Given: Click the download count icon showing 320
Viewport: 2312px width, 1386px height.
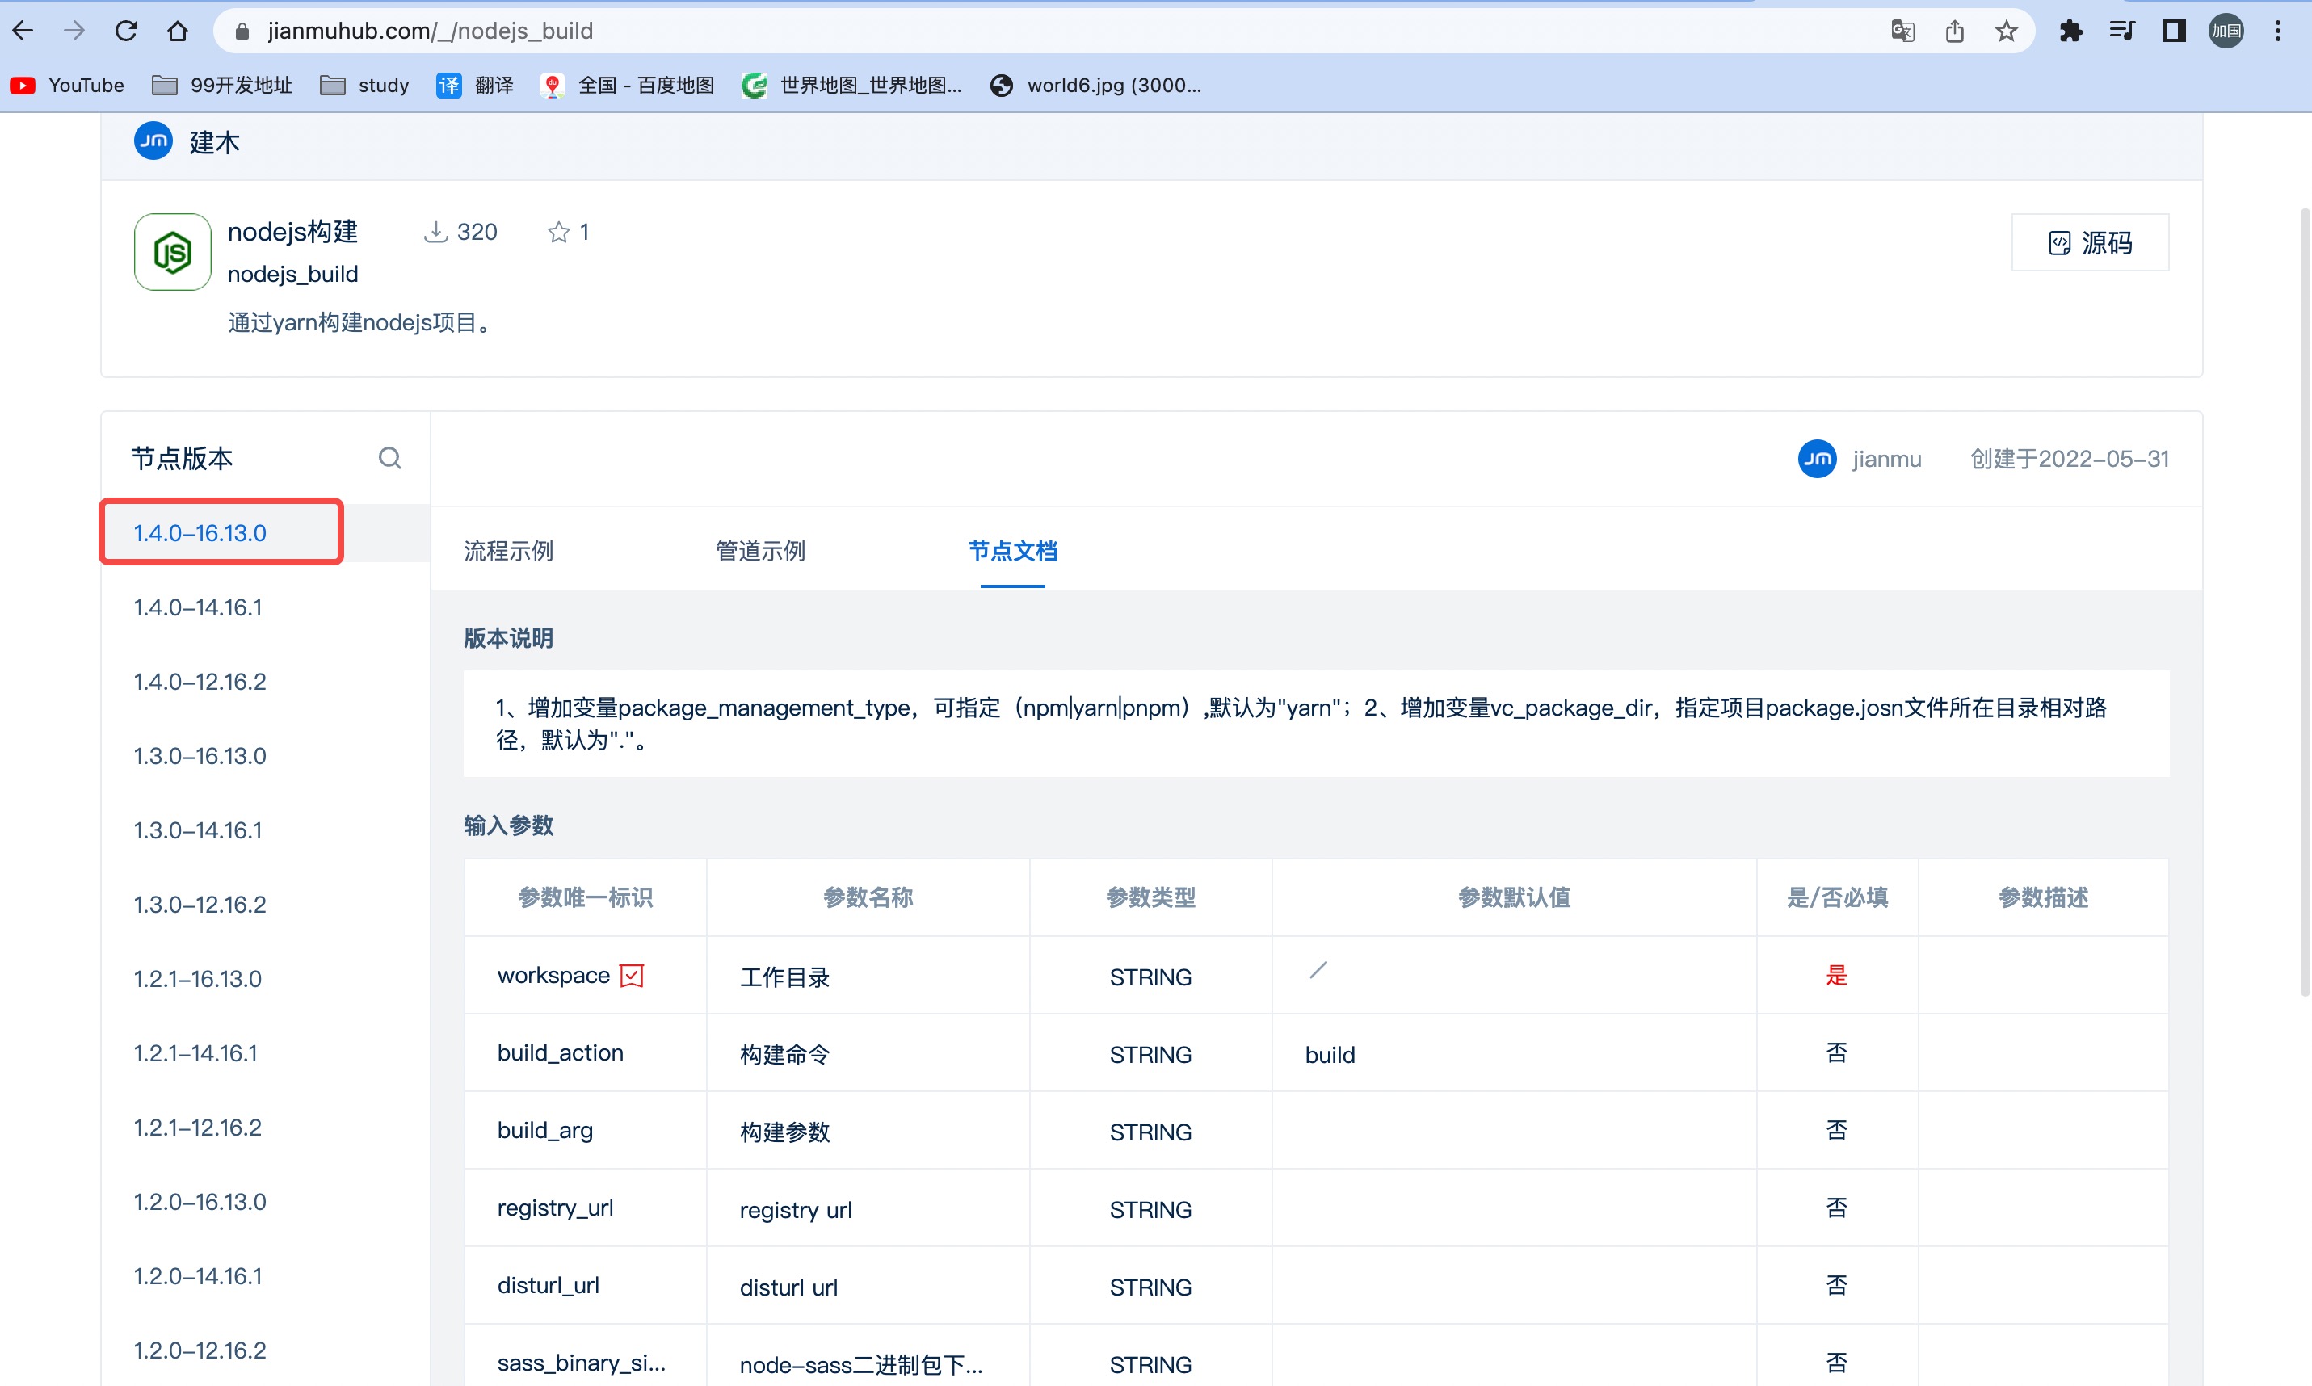Looking at the screenshot, I should pos(435,232).
